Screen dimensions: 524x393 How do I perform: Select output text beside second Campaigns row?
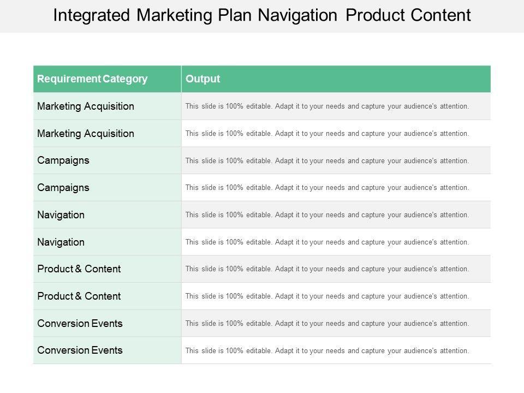click(327, 188)
